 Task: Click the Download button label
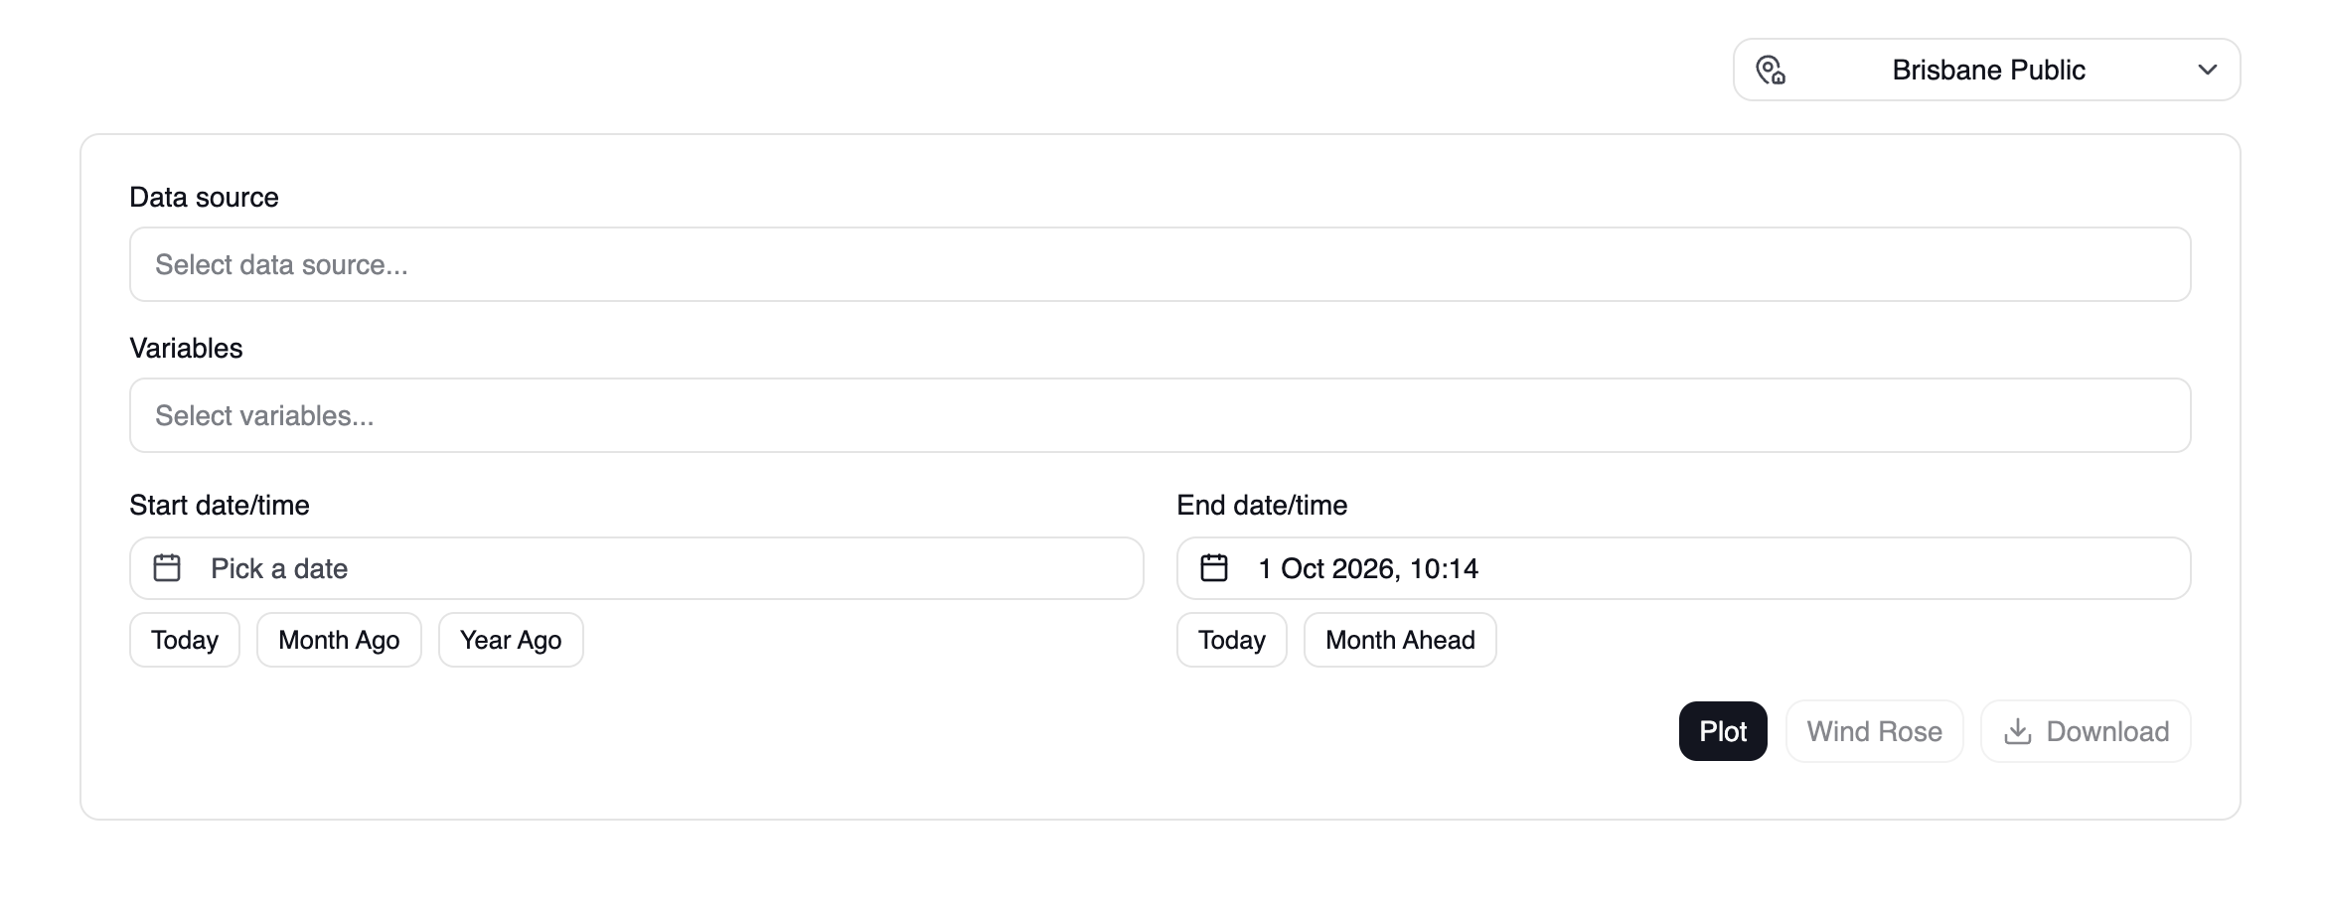2107,731
